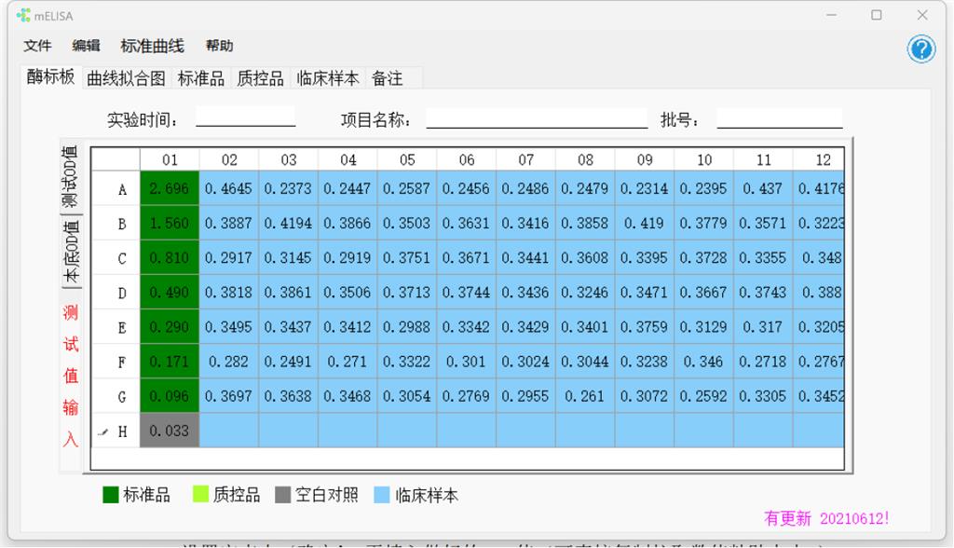Image resolution: width=954 pixels, height=548 pixels.
Task: Select blank control cell H01 with 0.033
Action: (x=170, y=431)
